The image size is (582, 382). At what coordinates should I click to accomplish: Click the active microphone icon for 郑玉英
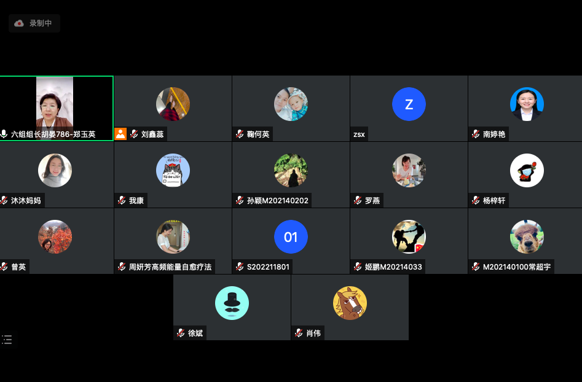(4, 134)
